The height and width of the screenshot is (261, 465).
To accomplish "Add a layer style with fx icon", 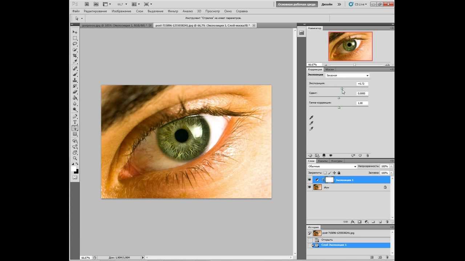I will 353,222.
